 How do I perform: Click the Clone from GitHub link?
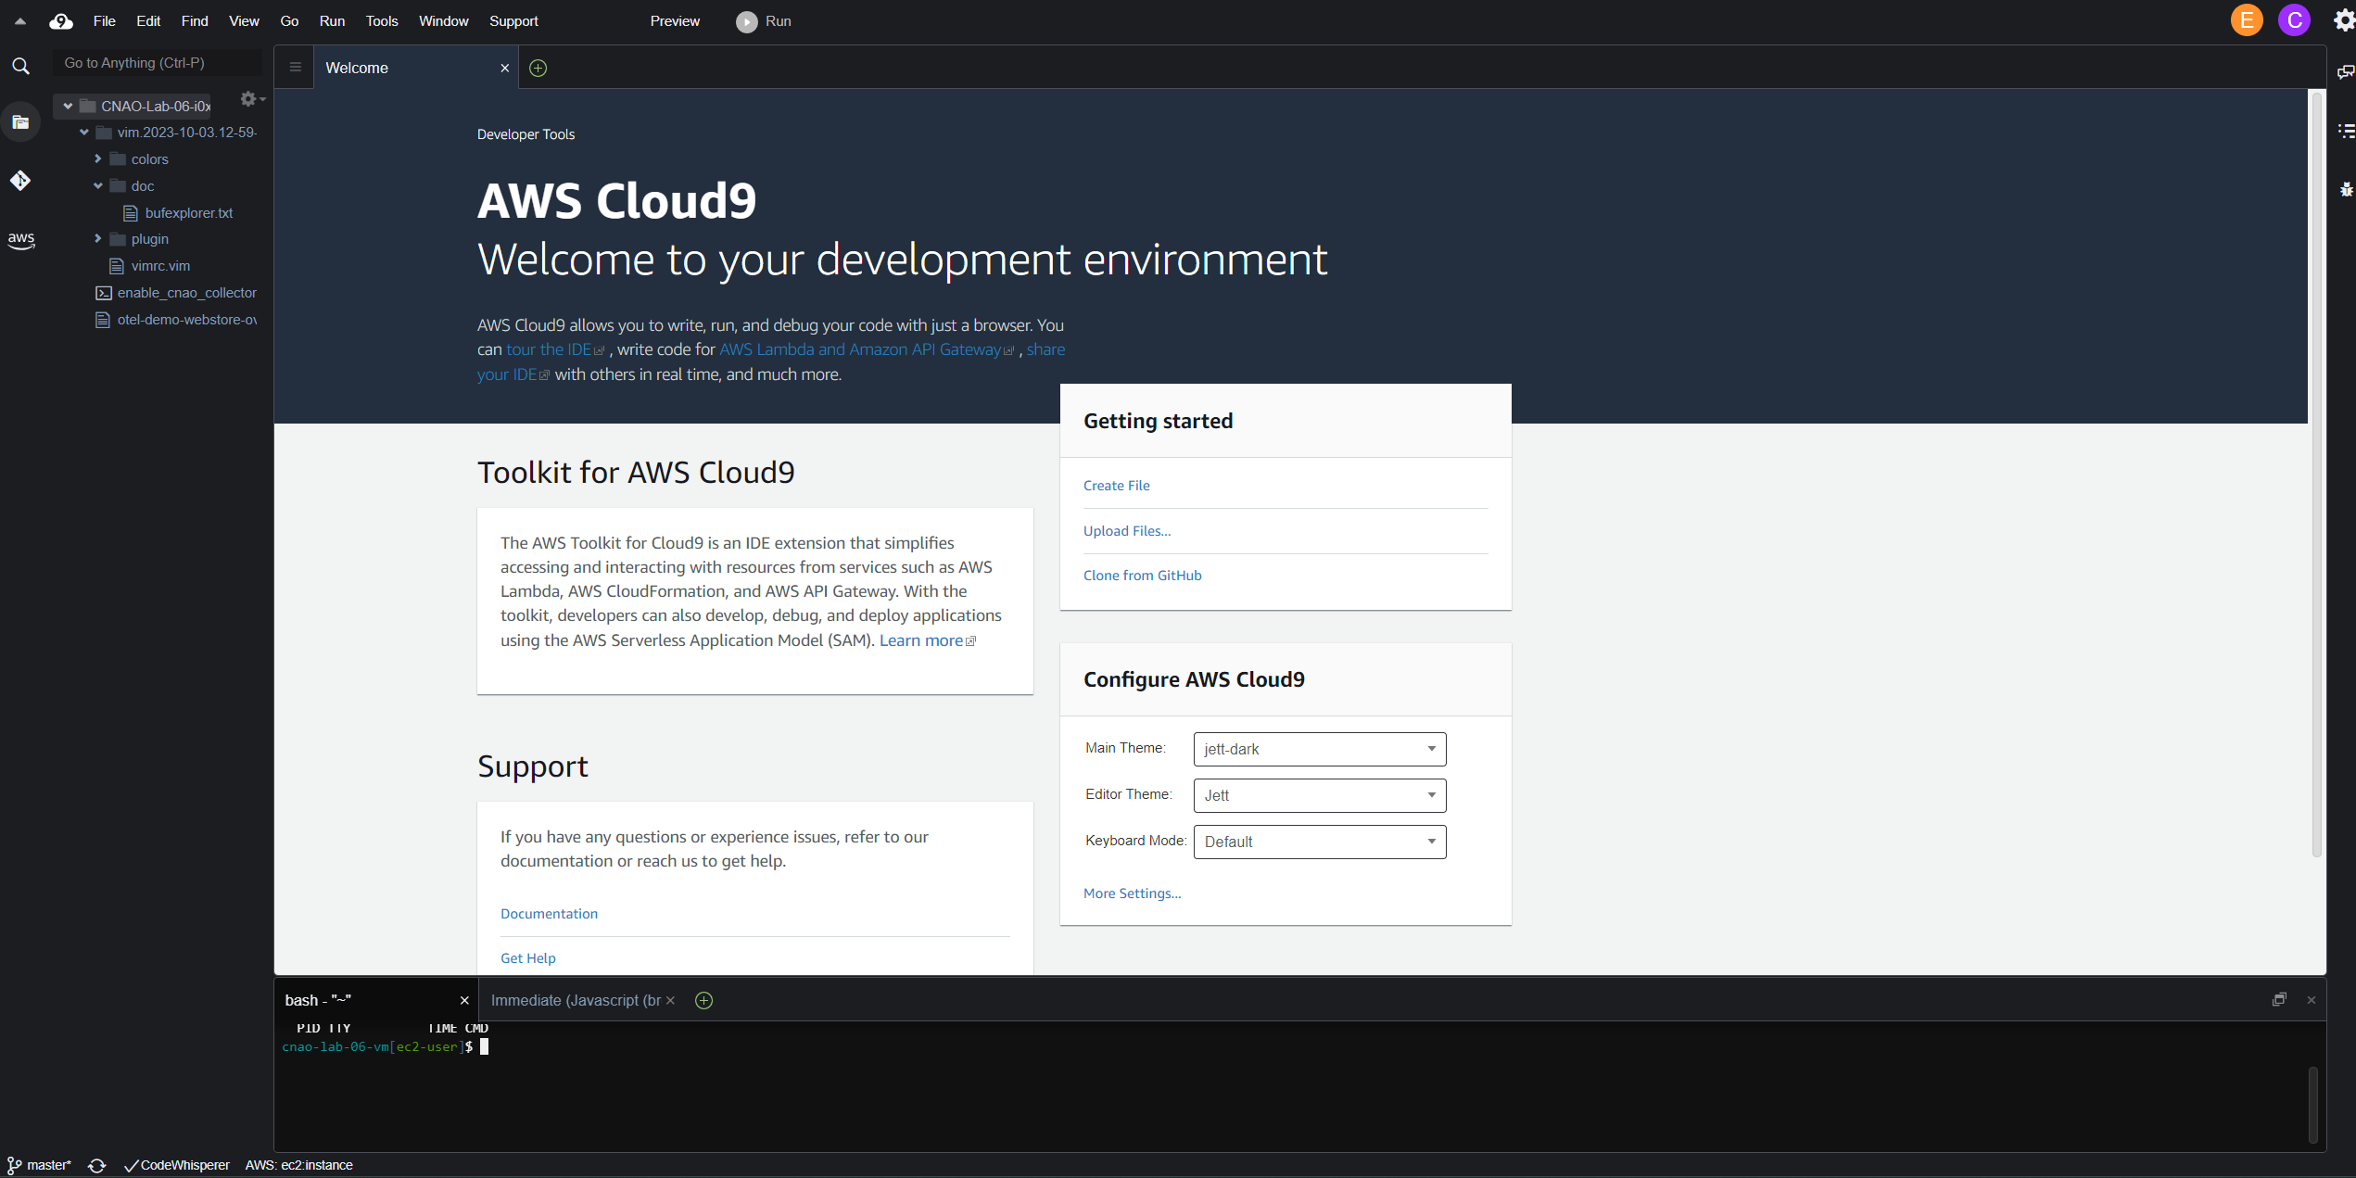click(x=1142, y=576)
